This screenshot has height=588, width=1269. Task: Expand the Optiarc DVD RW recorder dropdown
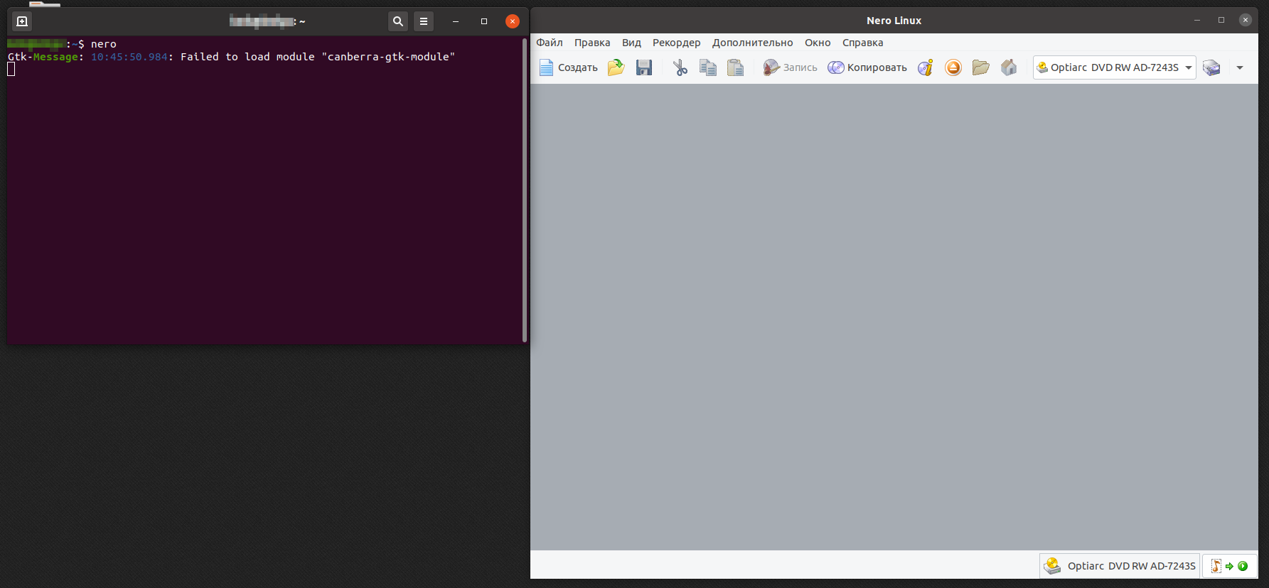[x=1114, y=67]
